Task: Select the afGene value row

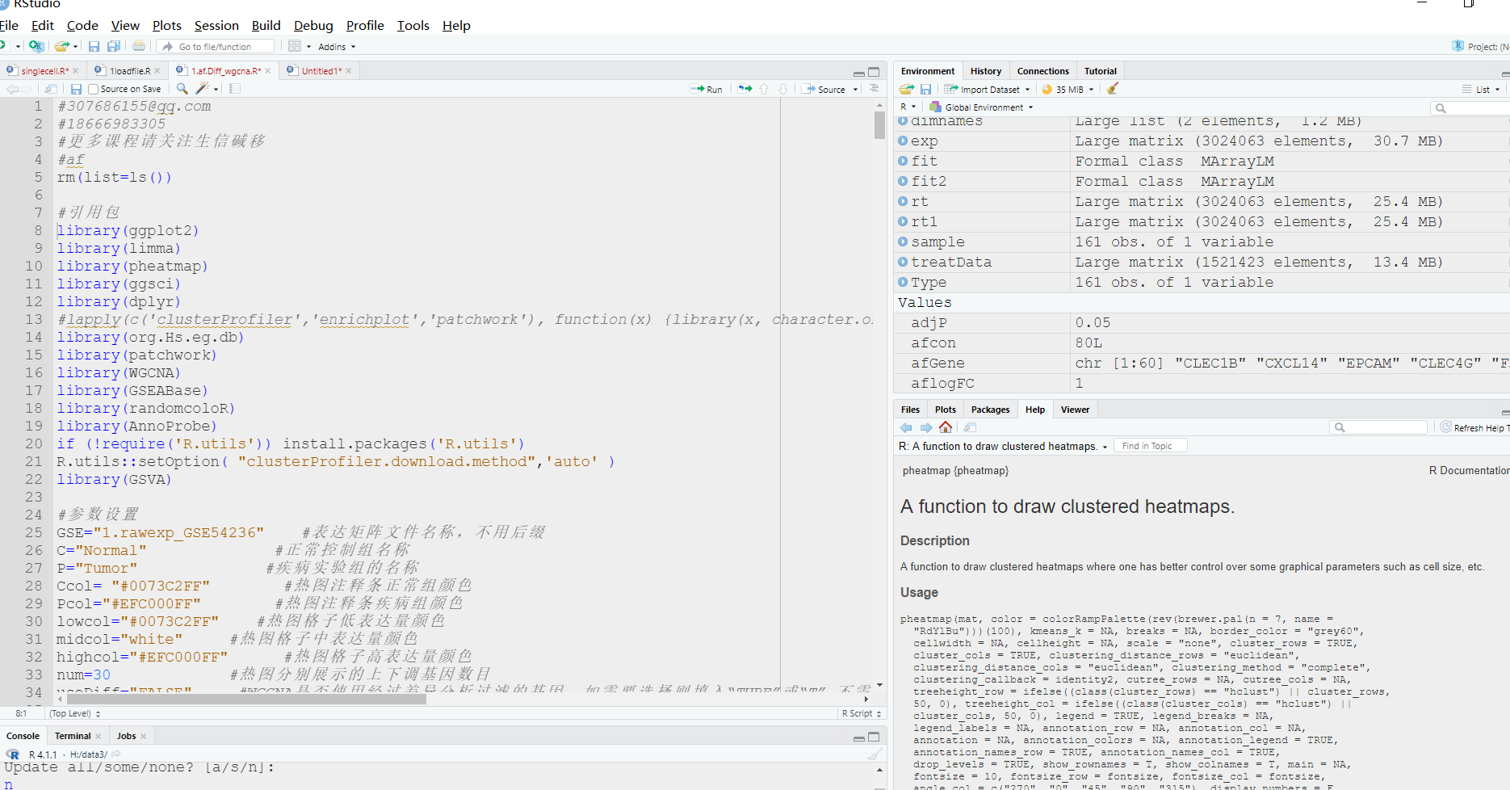Action: pos(1202,363)
